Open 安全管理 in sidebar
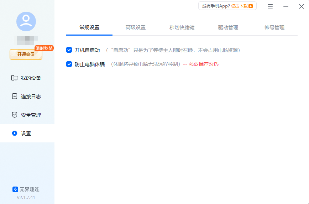Viewport: 309px width, 204px height. [x=27, y=115]
